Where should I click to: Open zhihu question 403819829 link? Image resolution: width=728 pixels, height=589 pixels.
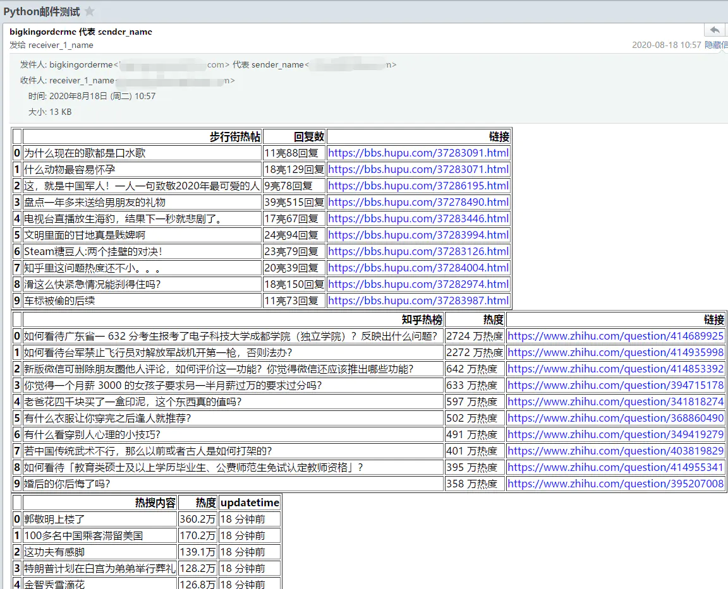[616, 451]
